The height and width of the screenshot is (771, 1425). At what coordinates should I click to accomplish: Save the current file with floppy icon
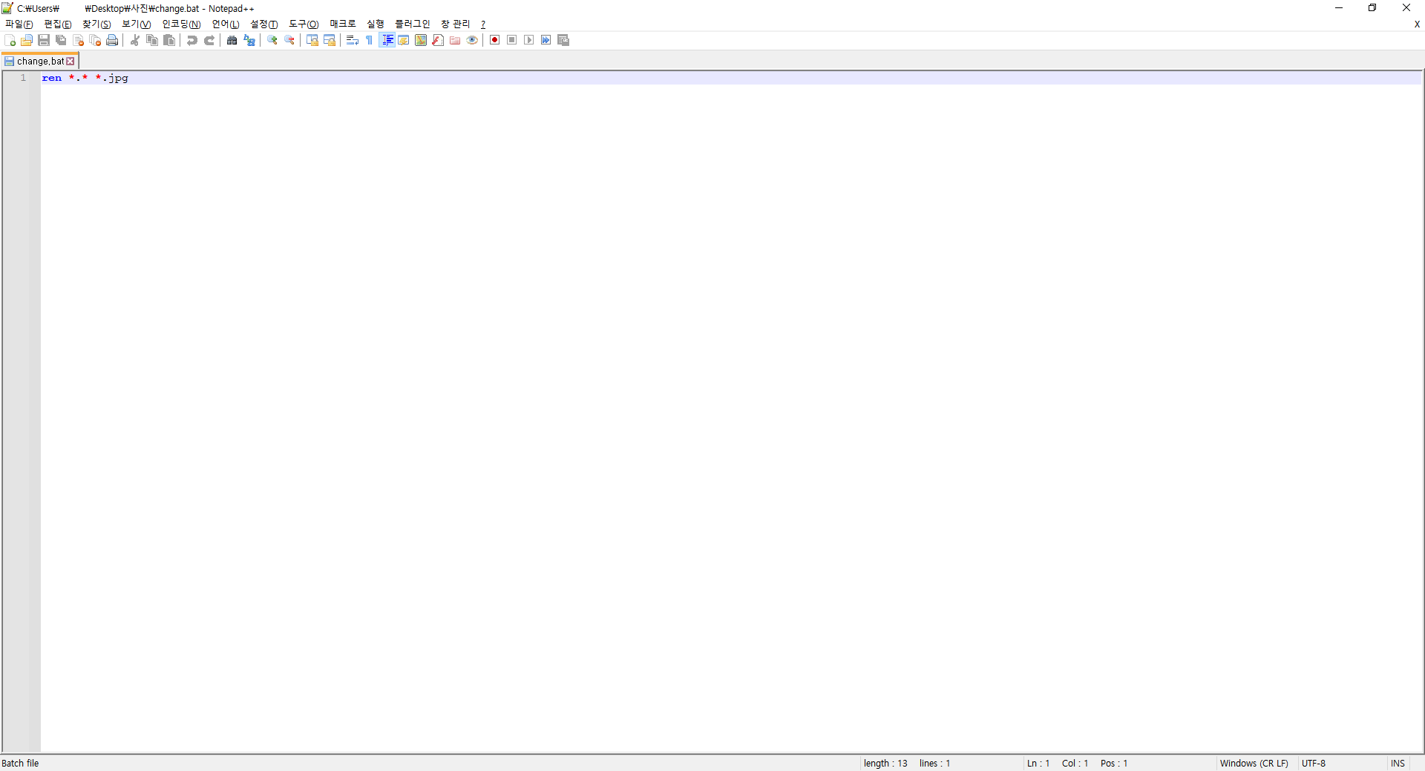tap(44, 40)
